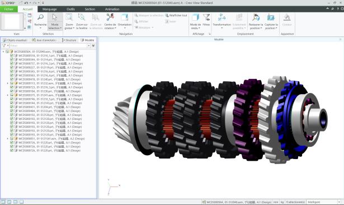Expand the 01-51232.asm subassembly node
Viewport: 344px width, 205px height.
coord(8,83)
